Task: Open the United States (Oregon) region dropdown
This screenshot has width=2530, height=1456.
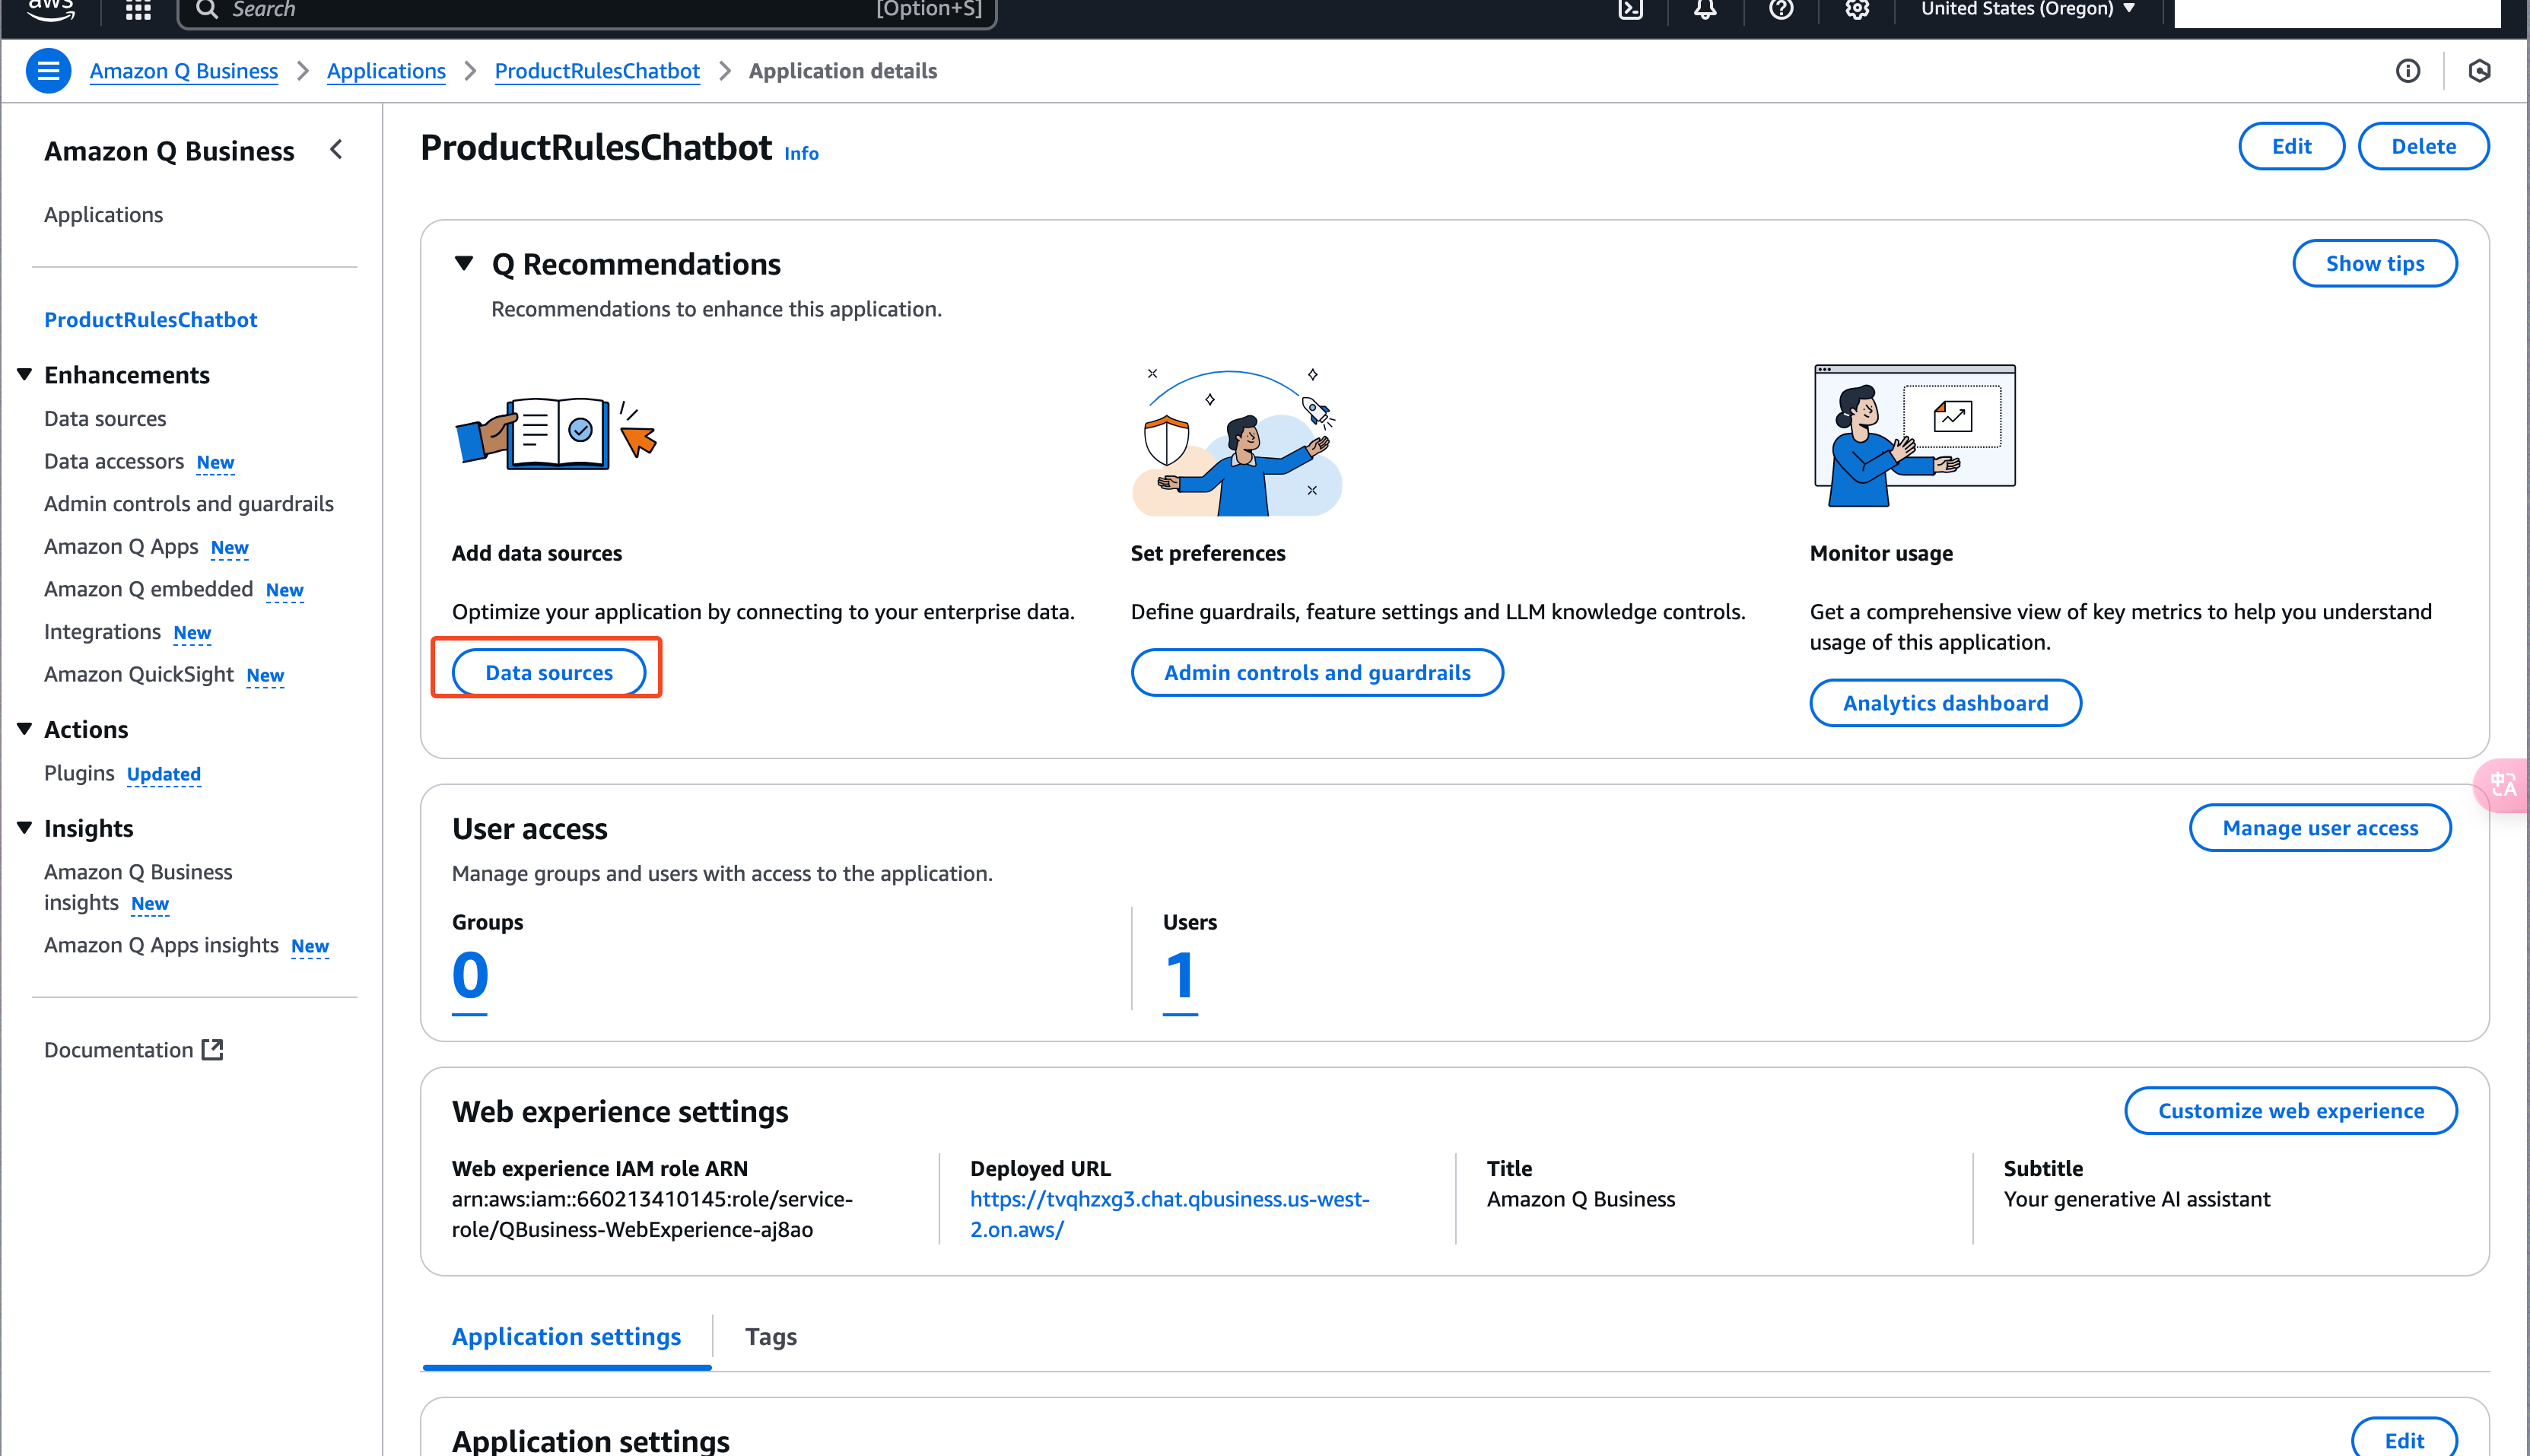Action: (2028, 10)
